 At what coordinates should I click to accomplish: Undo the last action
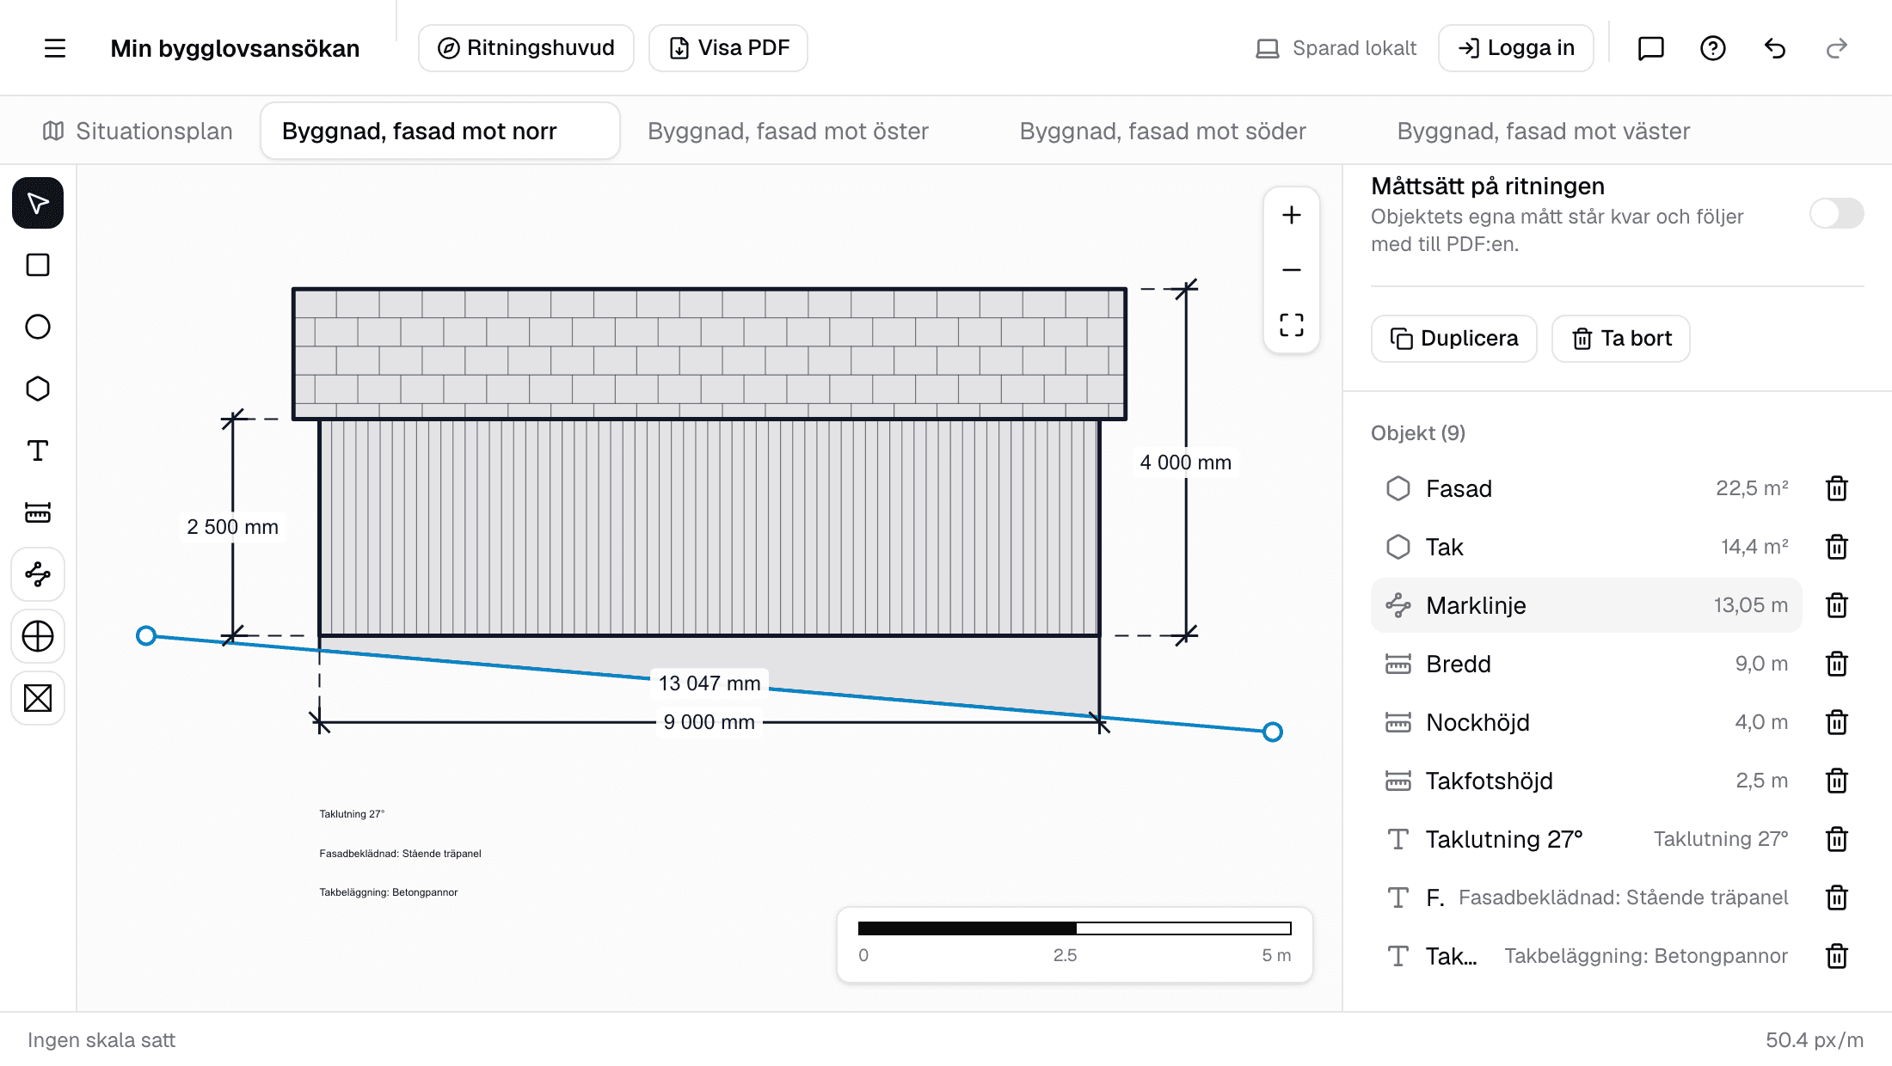click(1775, 48)
